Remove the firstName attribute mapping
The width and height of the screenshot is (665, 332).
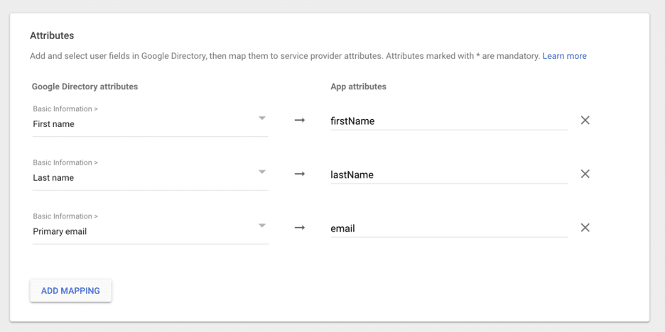pos(585,121)
